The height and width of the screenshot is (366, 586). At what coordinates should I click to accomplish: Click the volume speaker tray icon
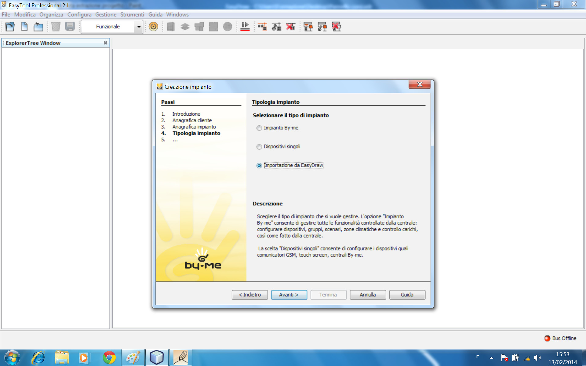(537, 358)
